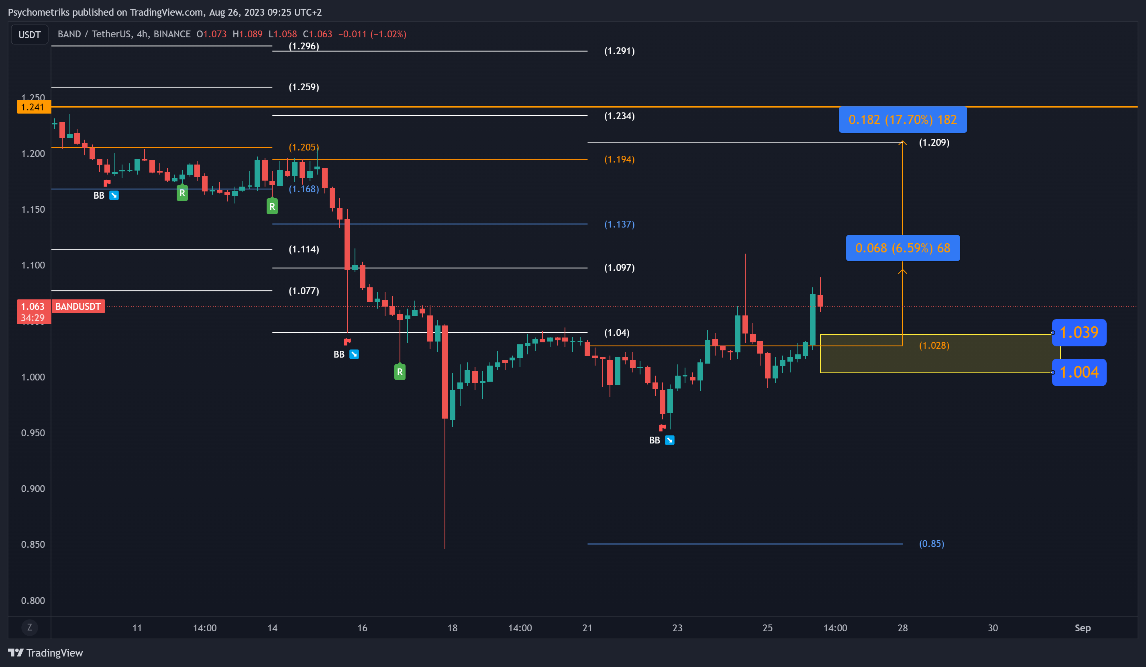Click the (1.097) level label
Viewport: 1146px width, 667px height.
pyautogui.click(x=620, y=267)
